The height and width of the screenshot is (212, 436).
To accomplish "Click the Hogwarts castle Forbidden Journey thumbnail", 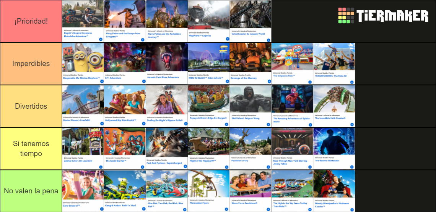I will click(167, 14).
